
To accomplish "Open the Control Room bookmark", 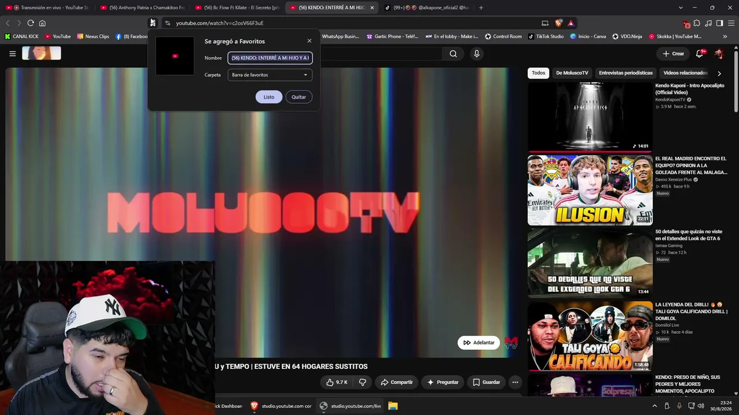I will point(503,36).
